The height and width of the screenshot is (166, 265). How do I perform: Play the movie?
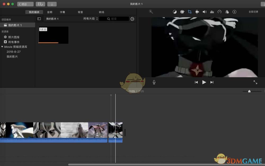click(x=204, y=82)
